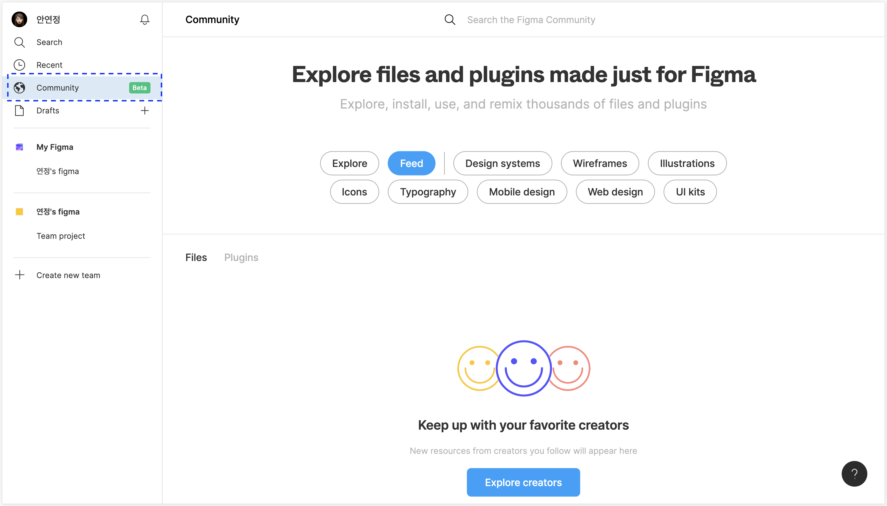The image size is (887, 506).
Task: Click Create new team
Action: click(x=68, y=275)
